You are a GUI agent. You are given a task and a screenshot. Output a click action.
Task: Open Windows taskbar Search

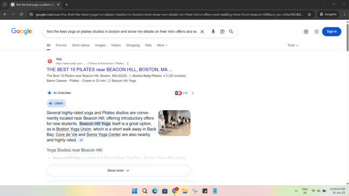(144, 191)
